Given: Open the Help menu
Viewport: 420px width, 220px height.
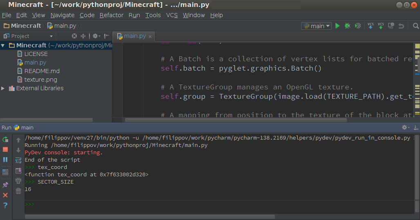Looking at the screenshot, I should (x=217, y=15).
